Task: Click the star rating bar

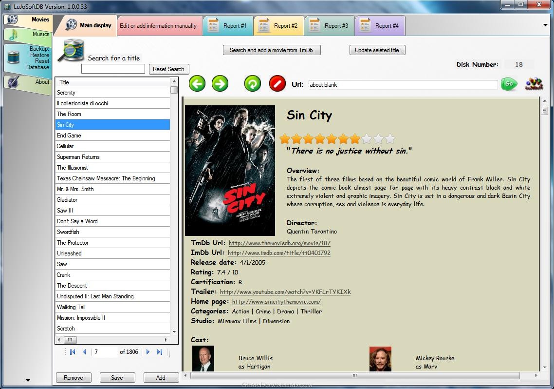Action: pos(337,138)
